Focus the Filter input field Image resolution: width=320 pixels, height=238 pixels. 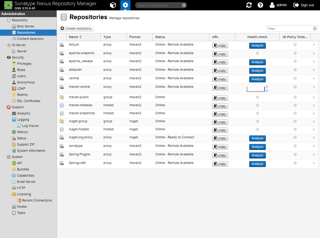289,28
